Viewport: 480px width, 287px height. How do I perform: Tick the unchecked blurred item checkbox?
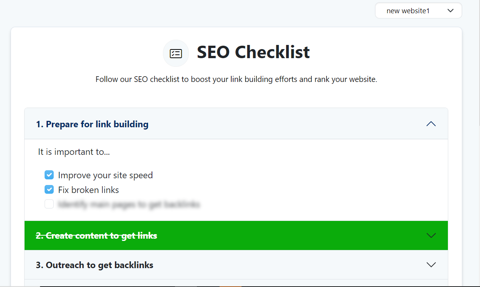(49, 204)
